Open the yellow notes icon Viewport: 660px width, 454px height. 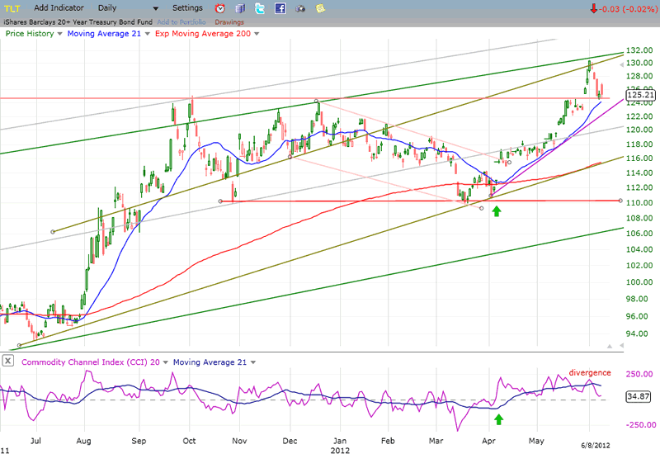[x=320, y=8]
